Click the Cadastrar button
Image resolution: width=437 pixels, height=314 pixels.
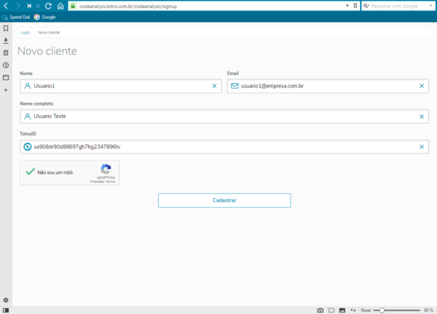click(x=224, y=200)
